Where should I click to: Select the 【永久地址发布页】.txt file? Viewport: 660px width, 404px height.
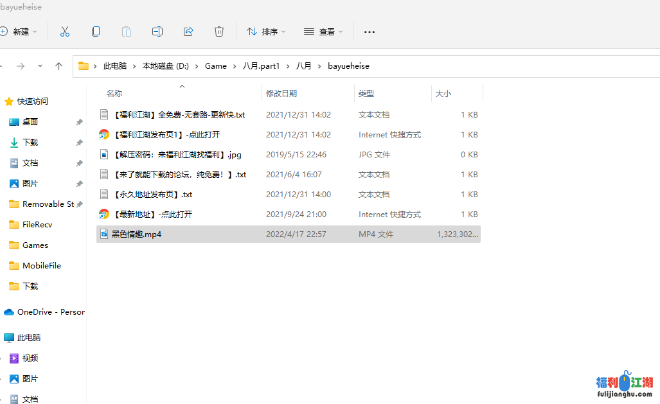click(x=153, y=195)
